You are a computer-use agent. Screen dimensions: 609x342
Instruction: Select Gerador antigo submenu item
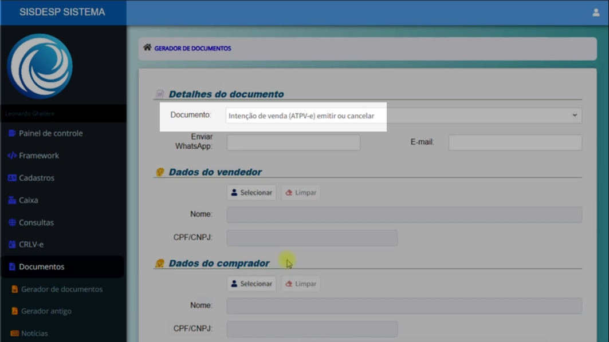pos(46,311)
